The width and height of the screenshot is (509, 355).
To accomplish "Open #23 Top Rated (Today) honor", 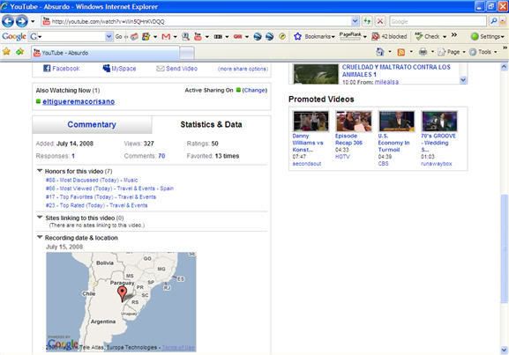I will (96, 205).
